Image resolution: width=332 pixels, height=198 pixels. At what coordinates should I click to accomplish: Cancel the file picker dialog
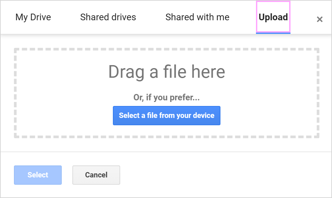[x=96, y=175]
